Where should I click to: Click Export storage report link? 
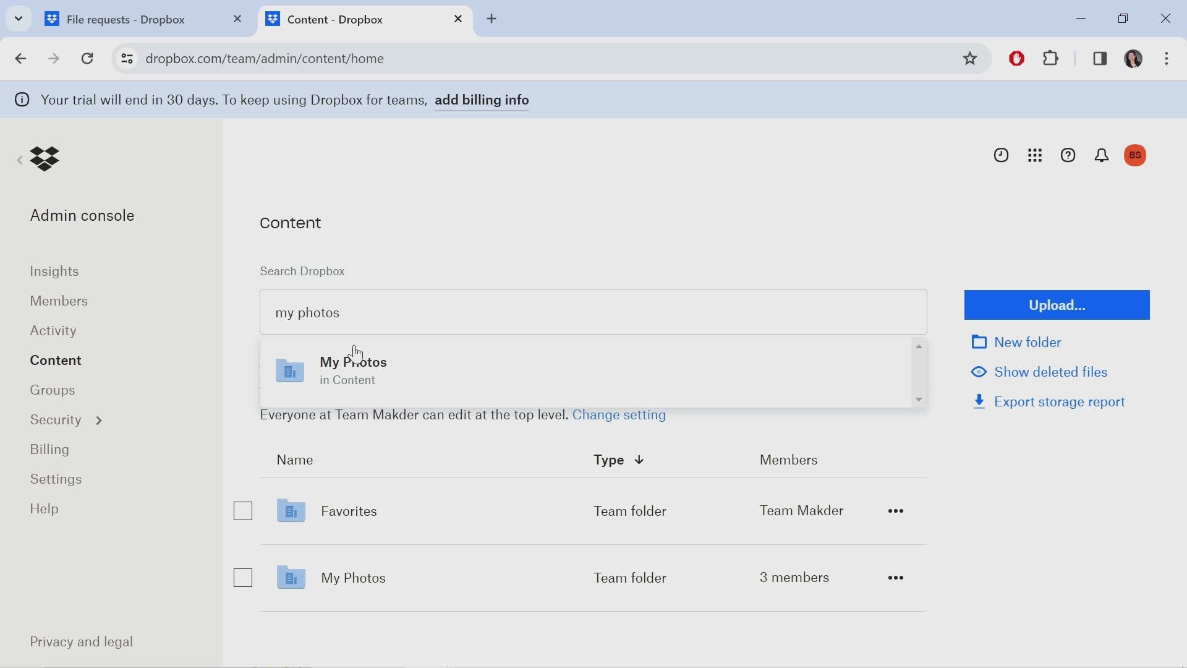(1060, 401)
